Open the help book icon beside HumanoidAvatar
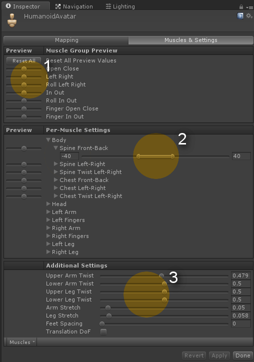The height and width of the screenshot is (362, 254). tap(240, 16)
